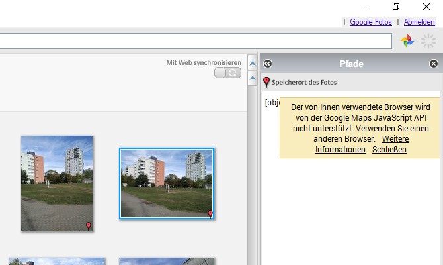Toggle Mit Web synchronisieren switch
The width and height of the screenshot is (443, 265).
click(x=227, y=73)
